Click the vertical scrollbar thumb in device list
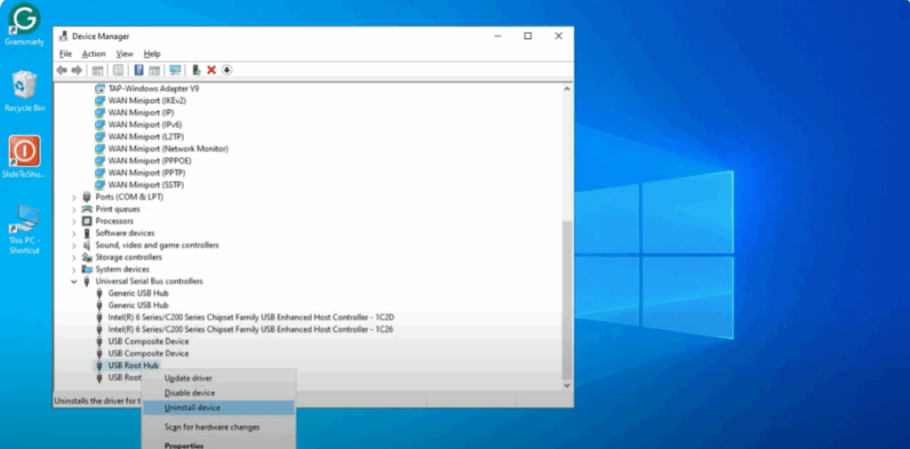This screenshot has height=449, width=910. point(567,299)
